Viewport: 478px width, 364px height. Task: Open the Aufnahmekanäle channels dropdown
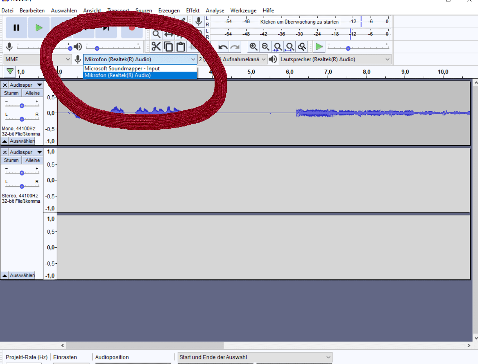click(233, 59)
